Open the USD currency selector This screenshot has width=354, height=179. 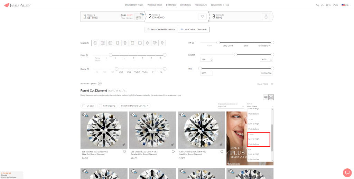coord(346,5)
